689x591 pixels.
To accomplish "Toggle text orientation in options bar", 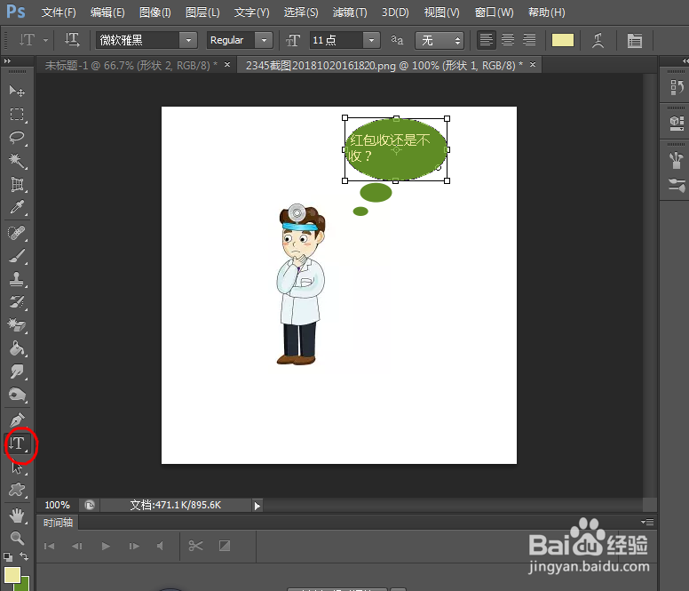I will click(72, 40).
